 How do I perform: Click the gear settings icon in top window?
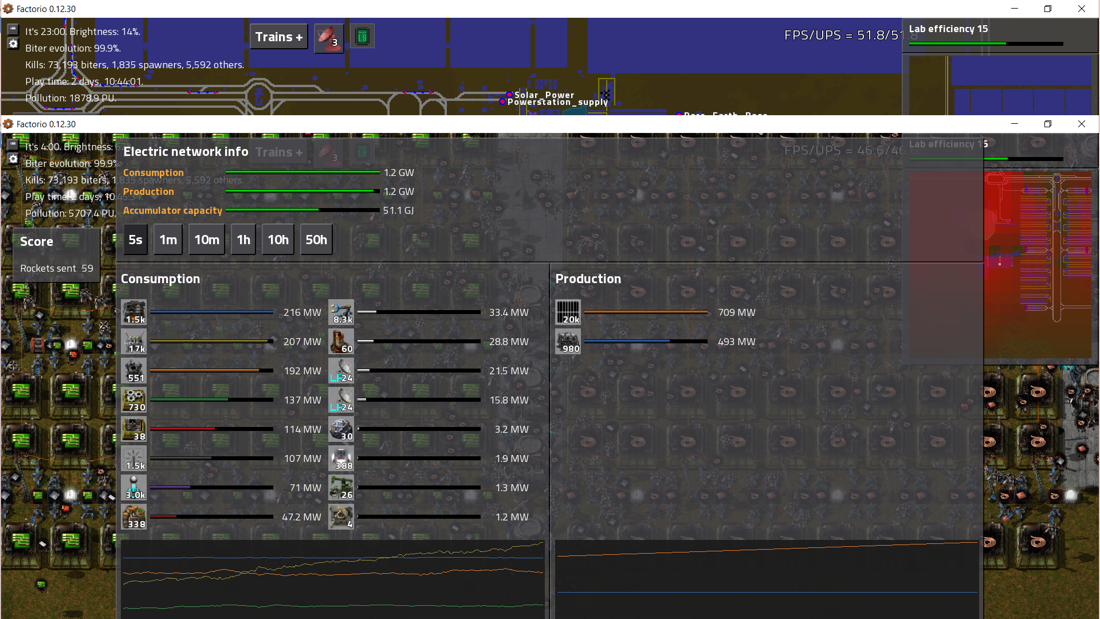[13, 44]
